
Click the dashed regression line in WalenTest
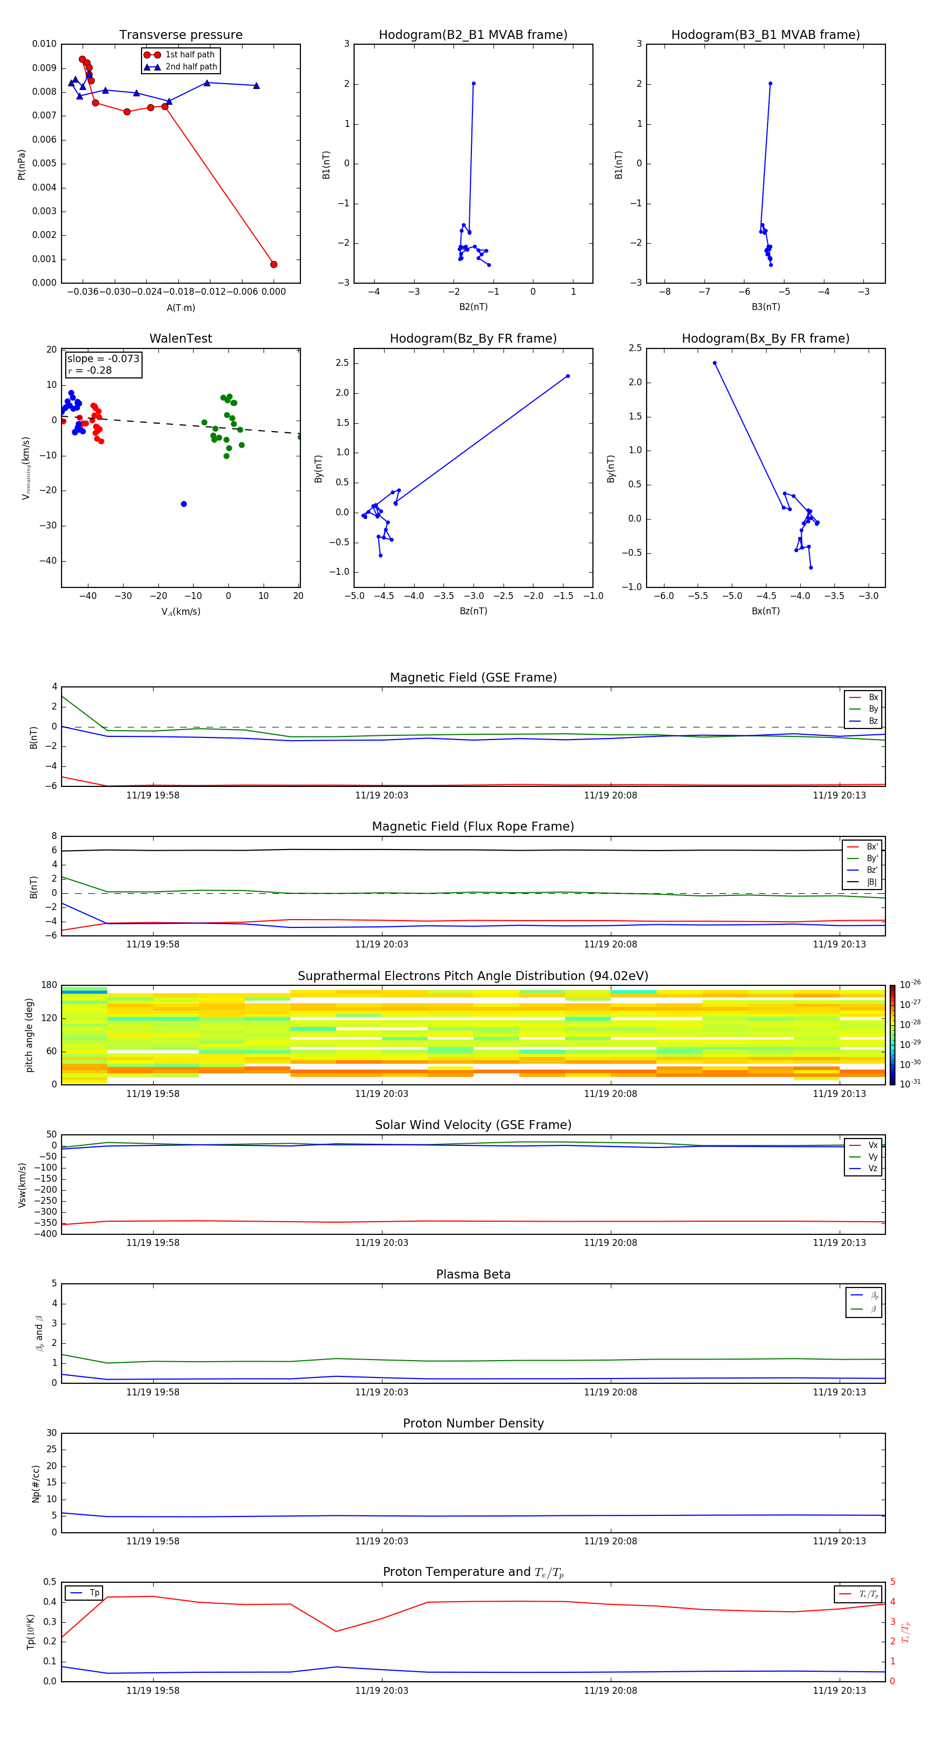(x=180, y=425)
